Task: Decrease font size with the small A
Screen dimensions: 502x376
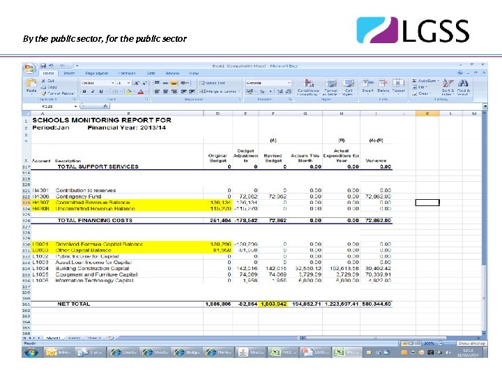Action: (145, 83)
